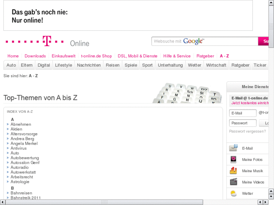
Task: Open the Meine Musik equalizer icon
Action: 233,171
